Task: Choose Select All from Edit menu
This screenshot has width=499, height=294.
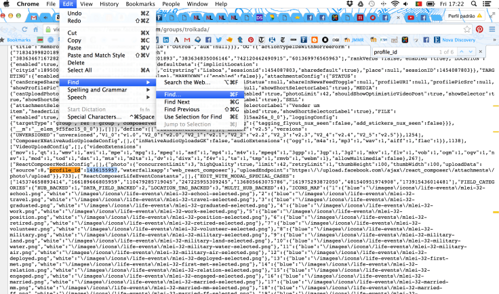Action: coord(108,70)
